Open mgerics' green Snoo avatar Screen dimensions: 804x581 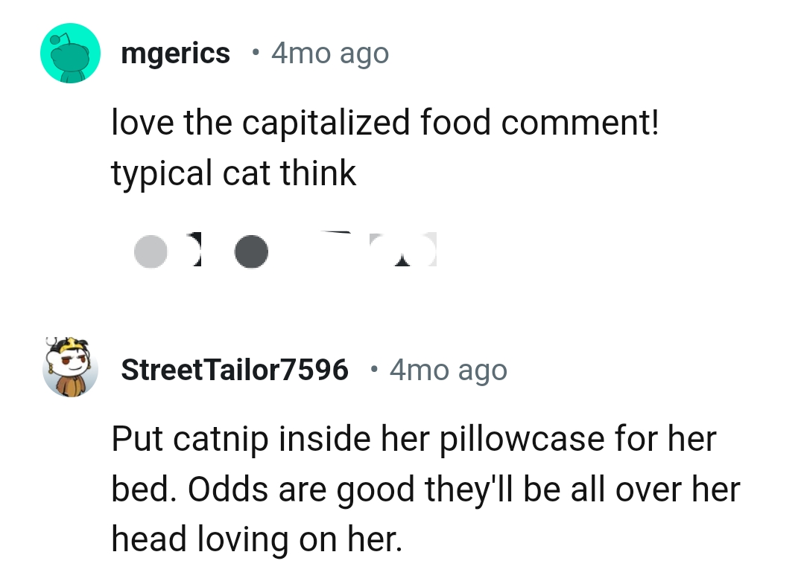pyautogui.click(x=70, y=54)
